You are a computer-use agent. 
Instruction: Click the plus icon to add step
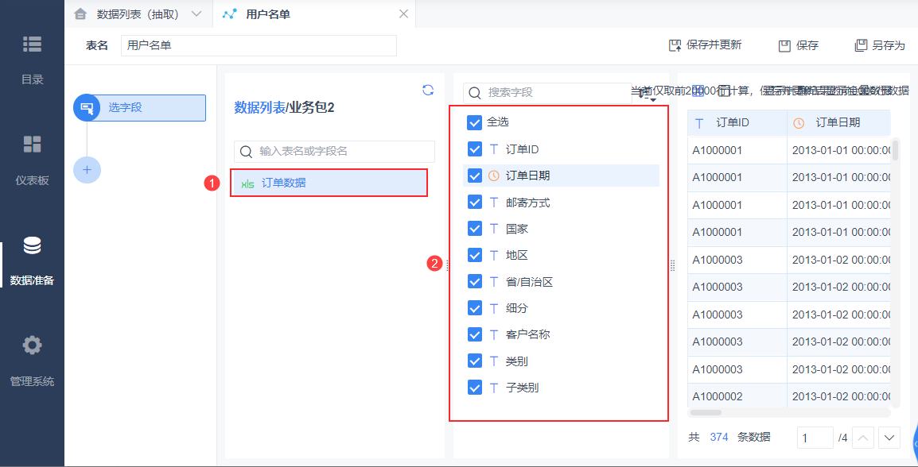click(x=87, y=169)
